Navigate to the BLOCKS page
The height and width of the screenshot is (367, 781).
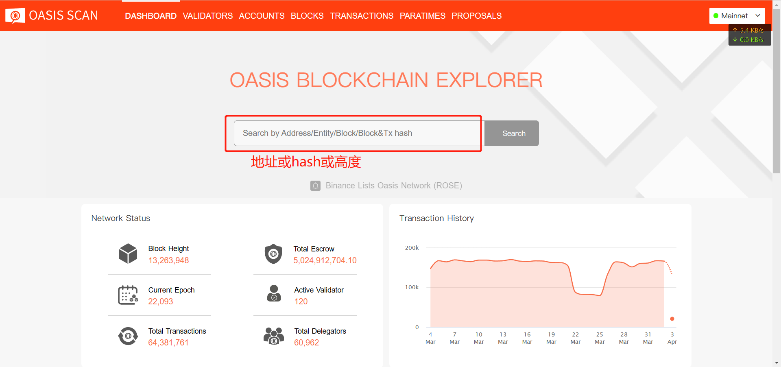(307, 16)
